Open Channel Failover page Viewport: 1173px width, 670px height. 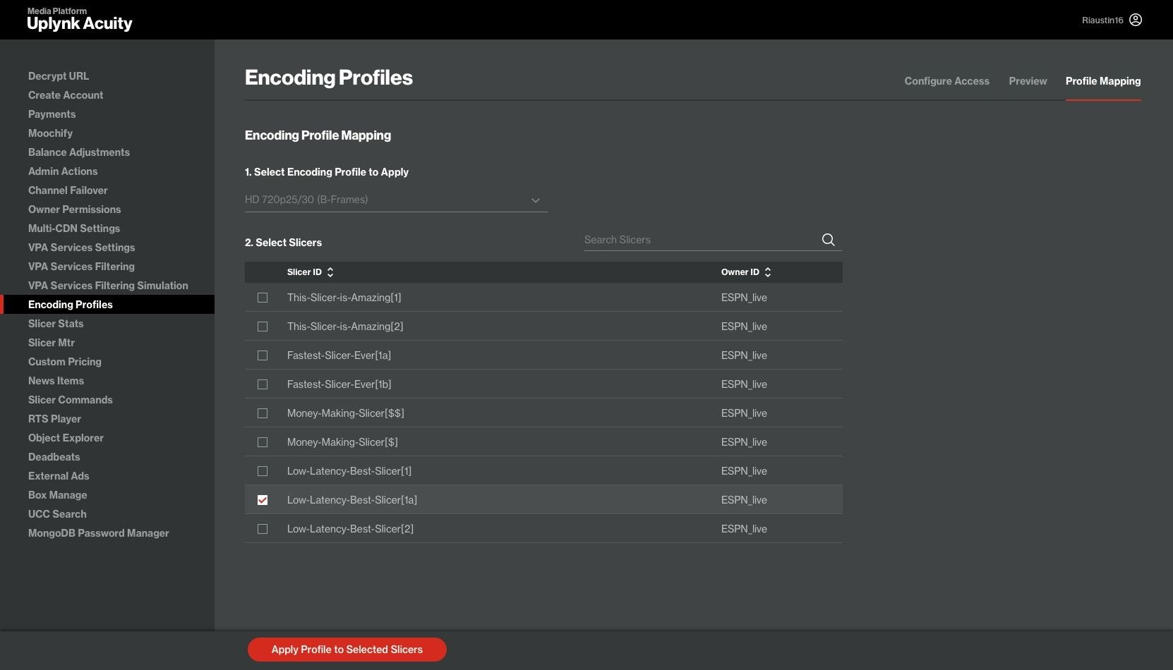(x=68, y=190)
